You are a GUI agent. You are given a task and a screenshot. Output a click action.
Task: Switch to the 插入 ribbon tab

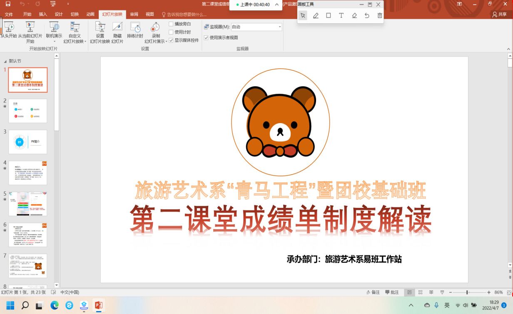click(43, 14)
